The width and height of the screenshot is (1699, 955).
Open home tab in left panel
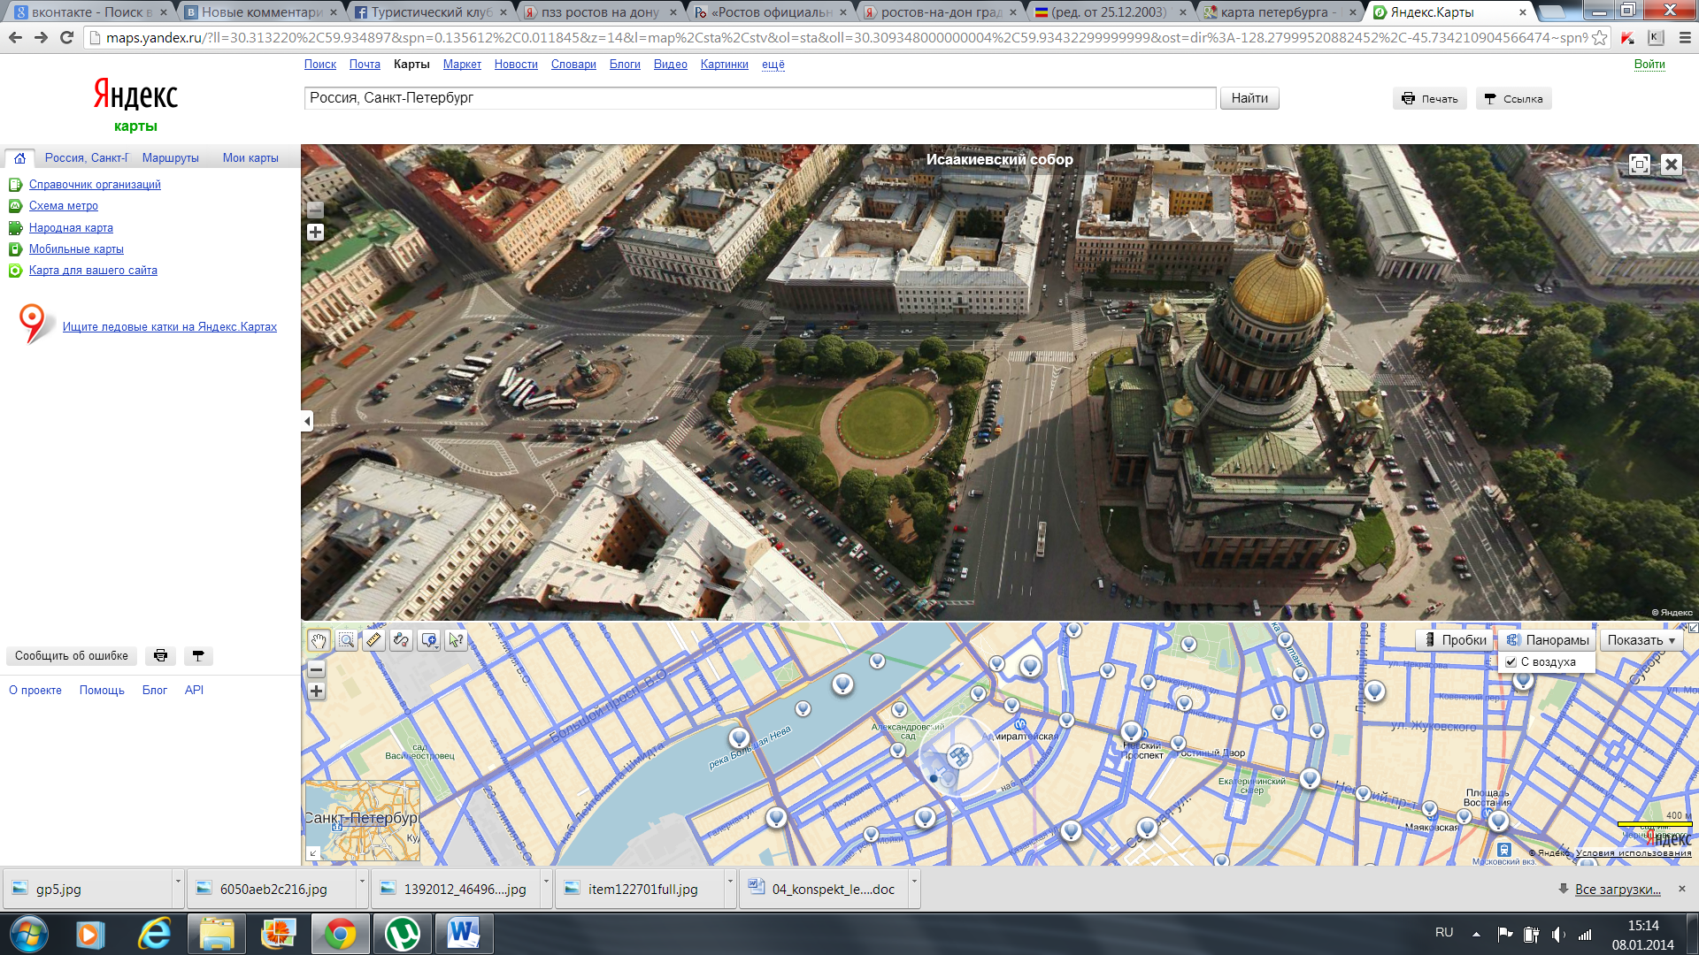click(19, 158)
